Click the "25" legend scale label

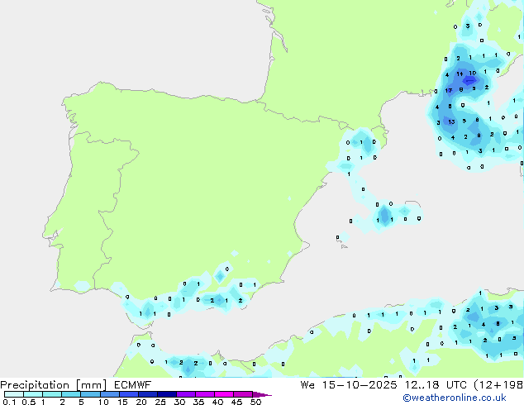(160, 402)
